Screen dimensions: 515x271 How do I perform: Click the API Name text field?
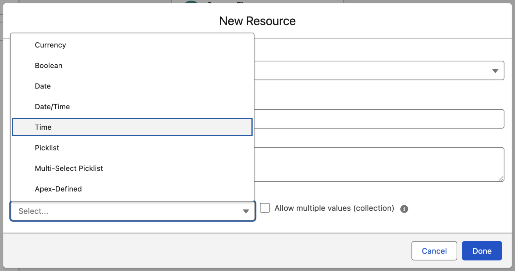pyautogui.click(x=369, y=119)
